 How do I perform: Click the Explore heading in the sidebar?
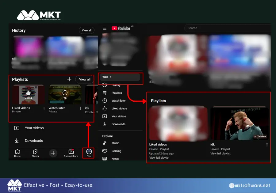pos(108,136)
